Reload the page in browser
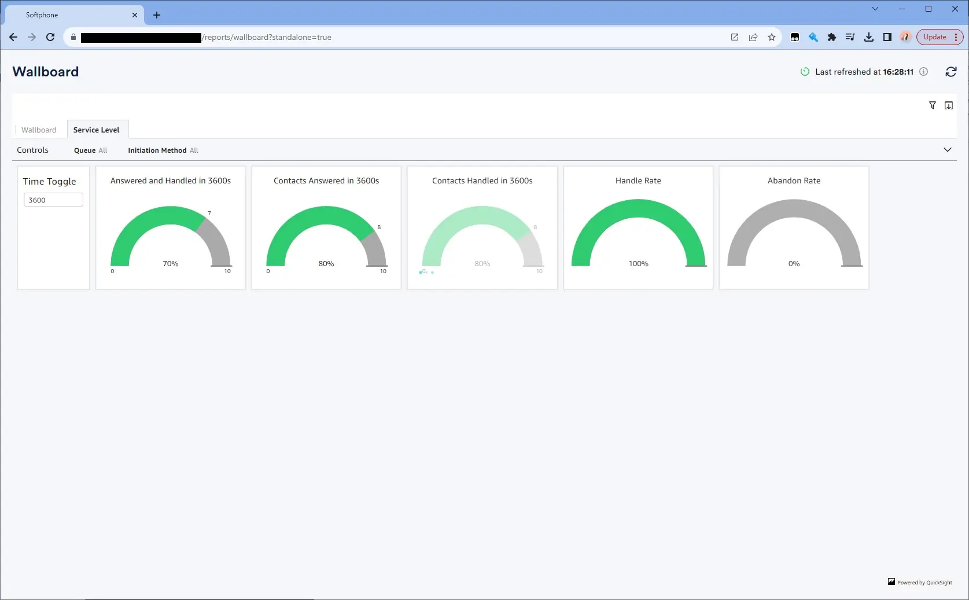This screenshot has width=969, height=600. pyautogui.click(x=50, y=37)
